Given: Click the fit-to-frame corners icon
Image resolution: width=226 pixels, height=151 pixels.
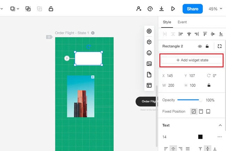Looking at the screenshot, I should click(219, 46).
